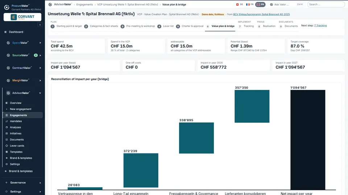
Task: Click the SourceValor module icon
Action: [x=8, y=55]
